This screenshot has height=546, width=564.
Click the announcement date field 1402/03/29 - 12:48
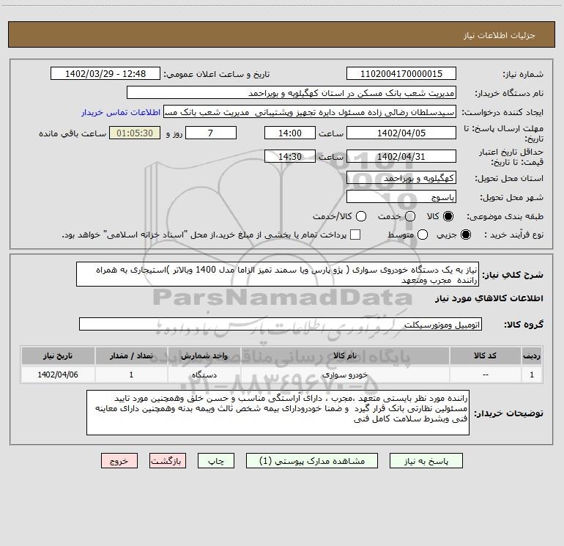(x=105, y=74)
